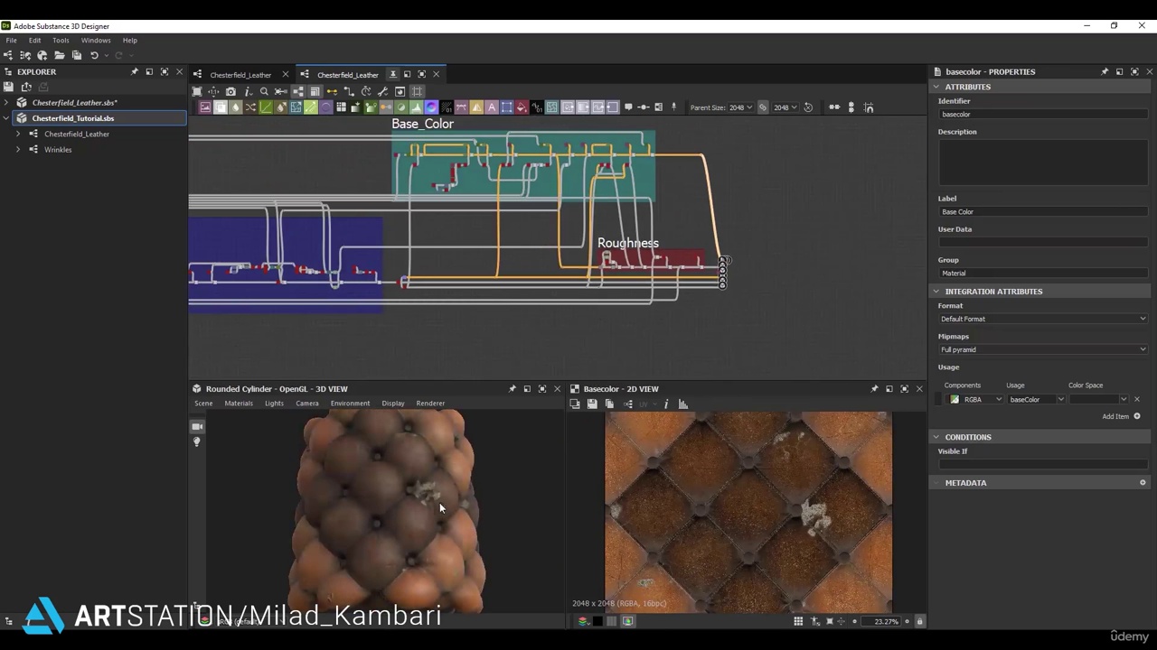1157x650 pixels.
Task: Pin the 2D VIEW panel
Action: point(874,389)
